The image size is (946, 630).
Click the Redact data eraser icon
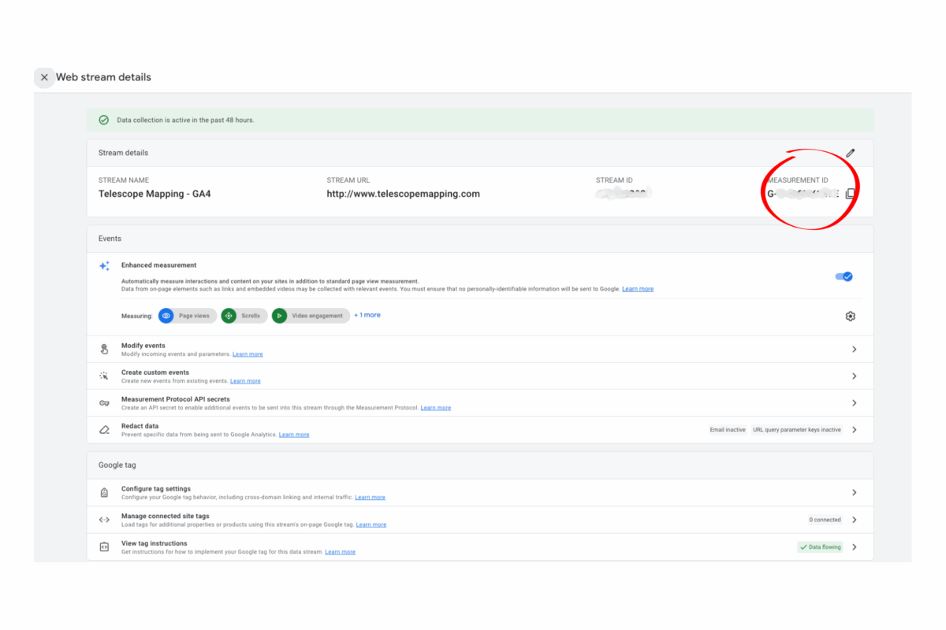(x=104, y=429)
